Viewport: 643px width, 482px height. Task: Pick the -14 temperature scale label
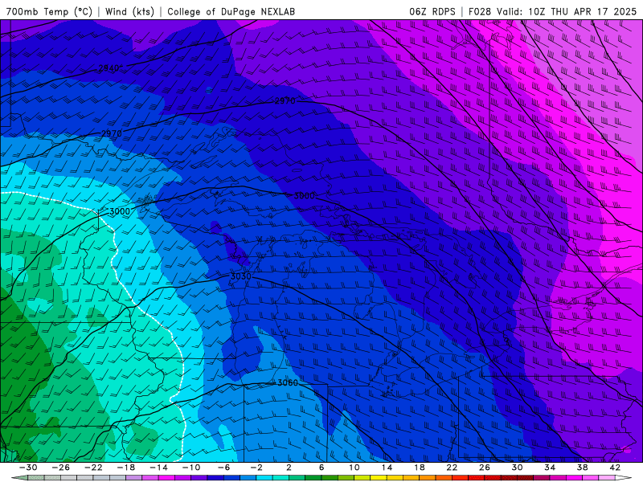158,468
